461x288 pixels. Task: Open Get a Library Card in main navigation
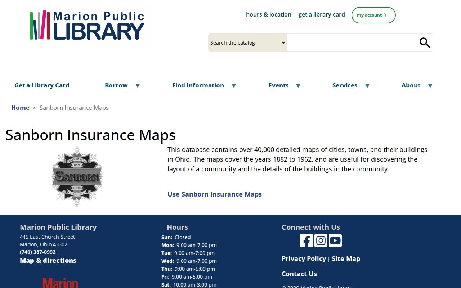click(x=42, y=85)
